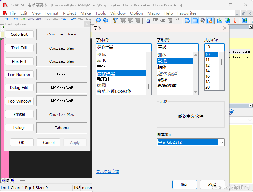Open the Macro menu
Viewport: 253px width, 192px height.
154,13
